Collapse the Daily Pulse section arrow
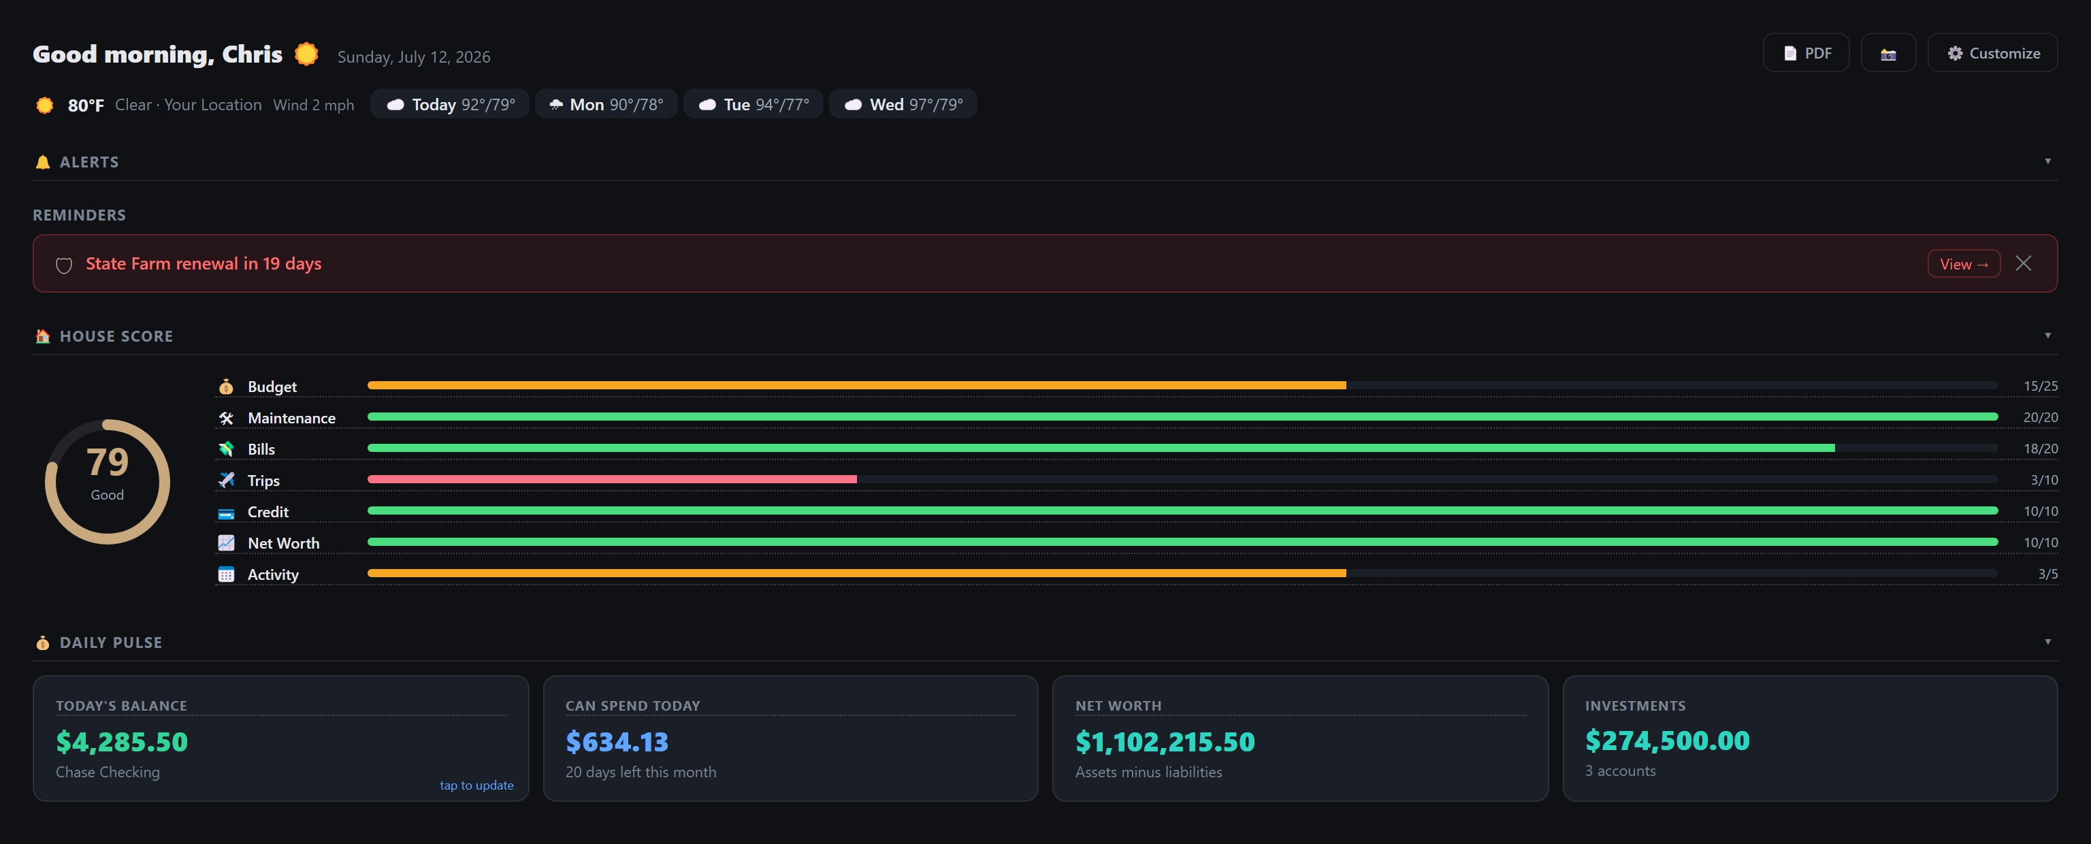The width and height of the screenshot is (2091, 844). pos(2048,642)
